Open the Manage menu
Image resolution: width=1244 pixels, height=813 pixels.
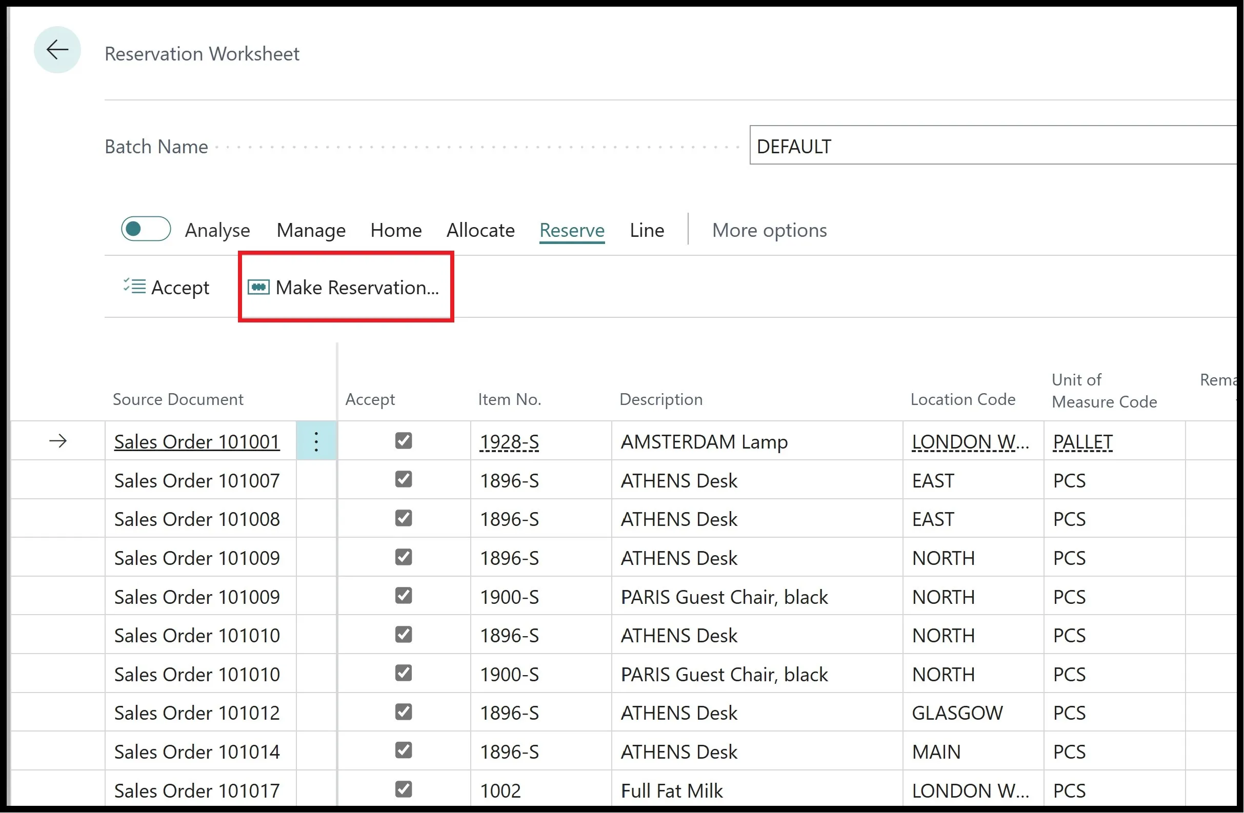pyautogui.click(x=311, y=230)
